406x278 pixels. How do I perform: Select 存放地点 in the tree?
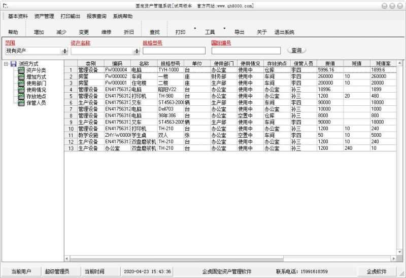click(36, 96)
